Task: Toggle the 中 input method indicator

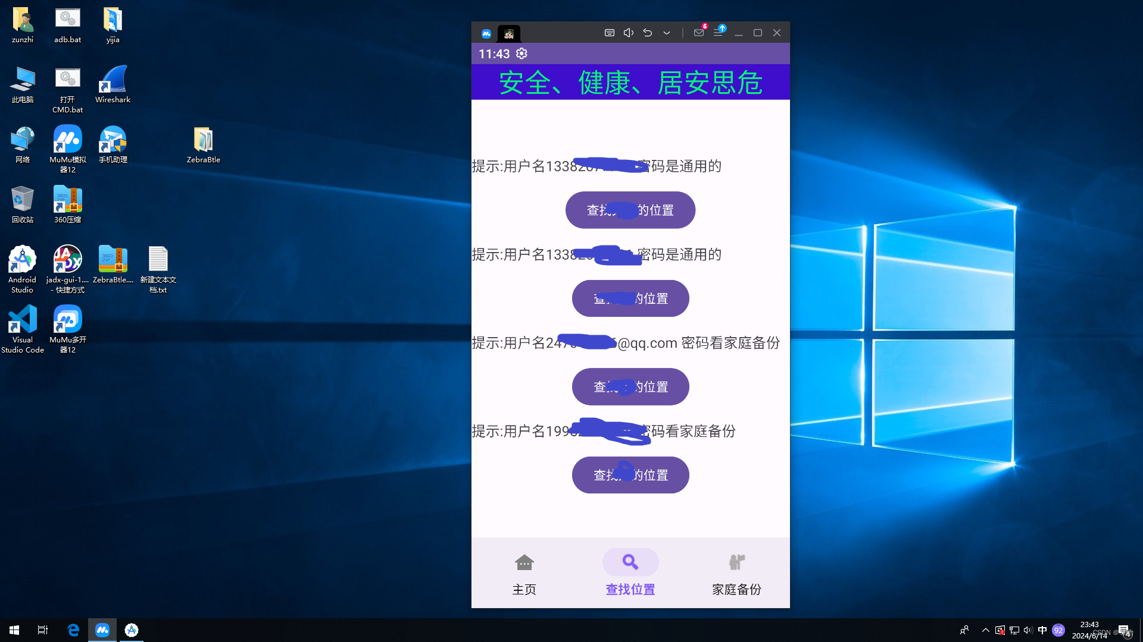Action: 1042,630
